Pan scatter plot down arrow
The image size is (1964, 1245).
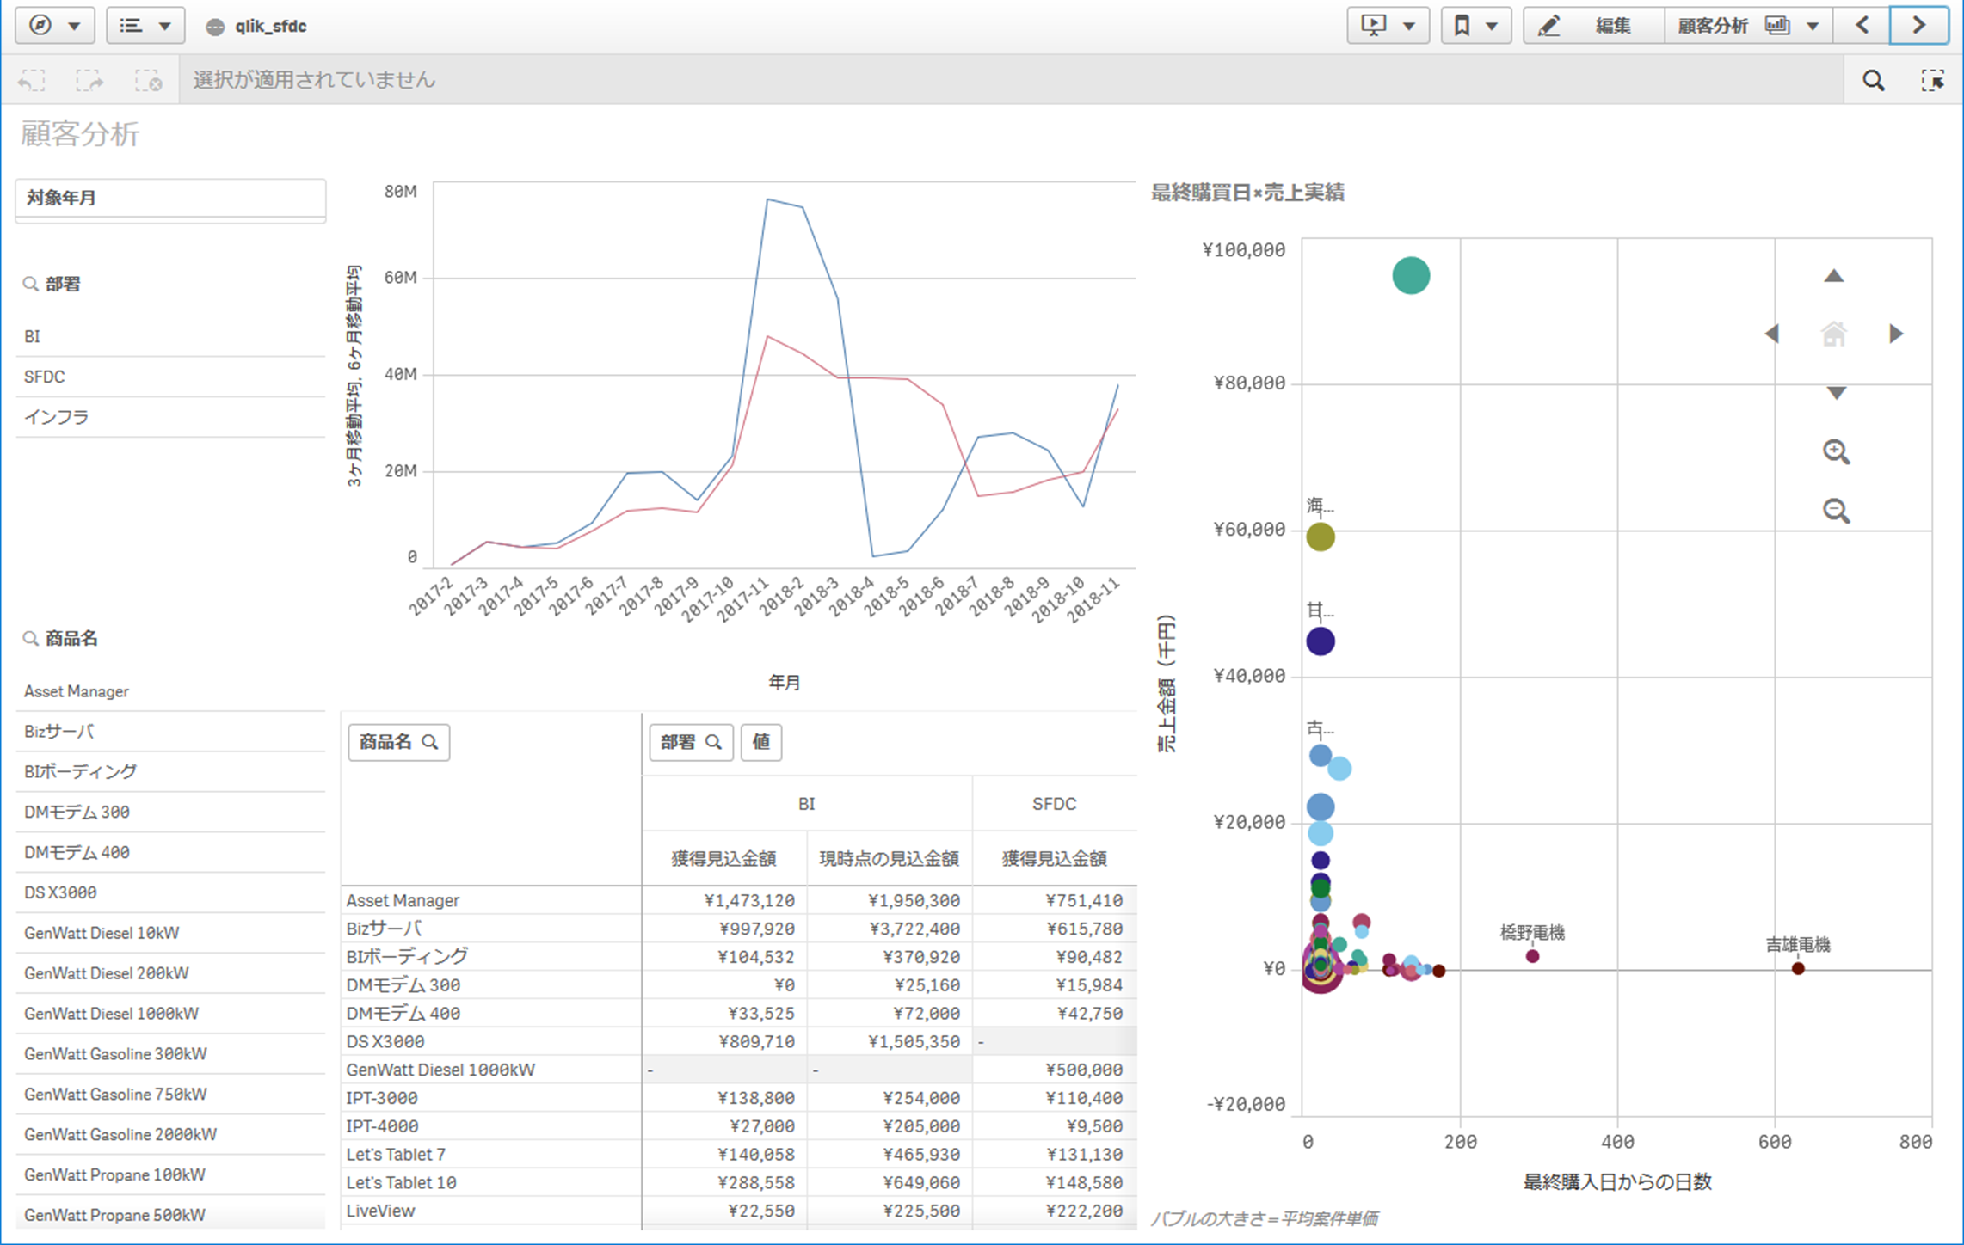[x=1836, y=393]
